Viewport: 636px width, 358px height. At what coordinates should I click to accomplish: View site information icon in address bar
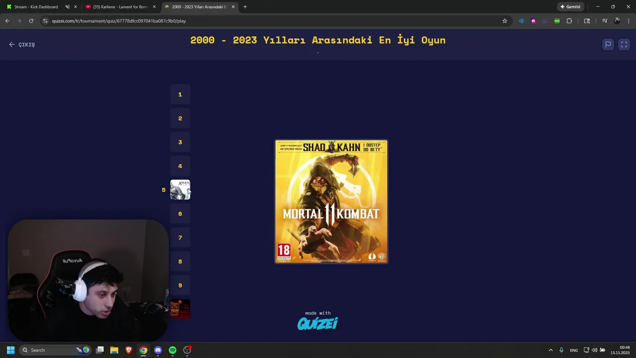point(45,21)
